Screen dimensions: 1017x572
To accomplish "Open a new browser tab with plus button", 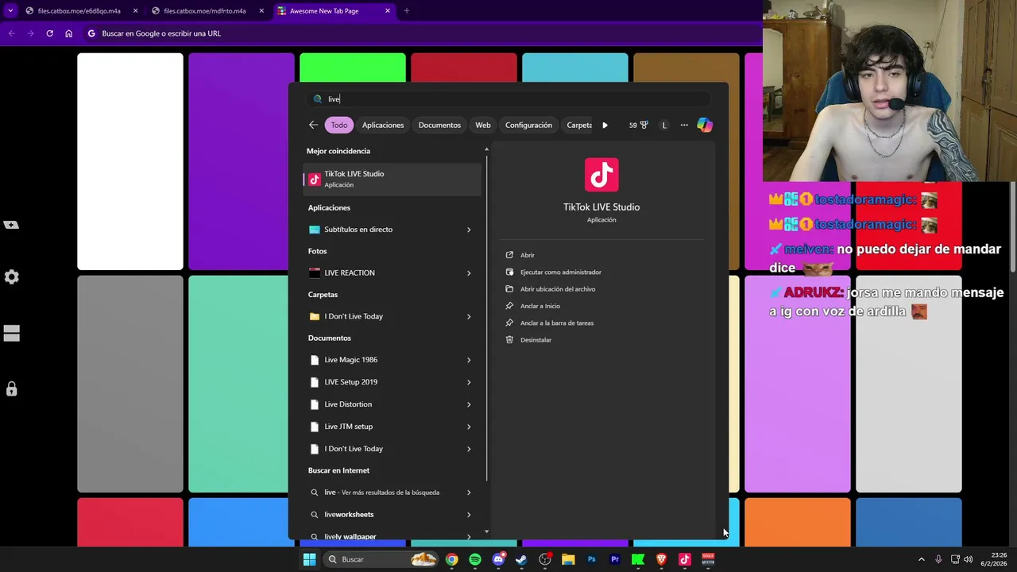I will 406,11.
